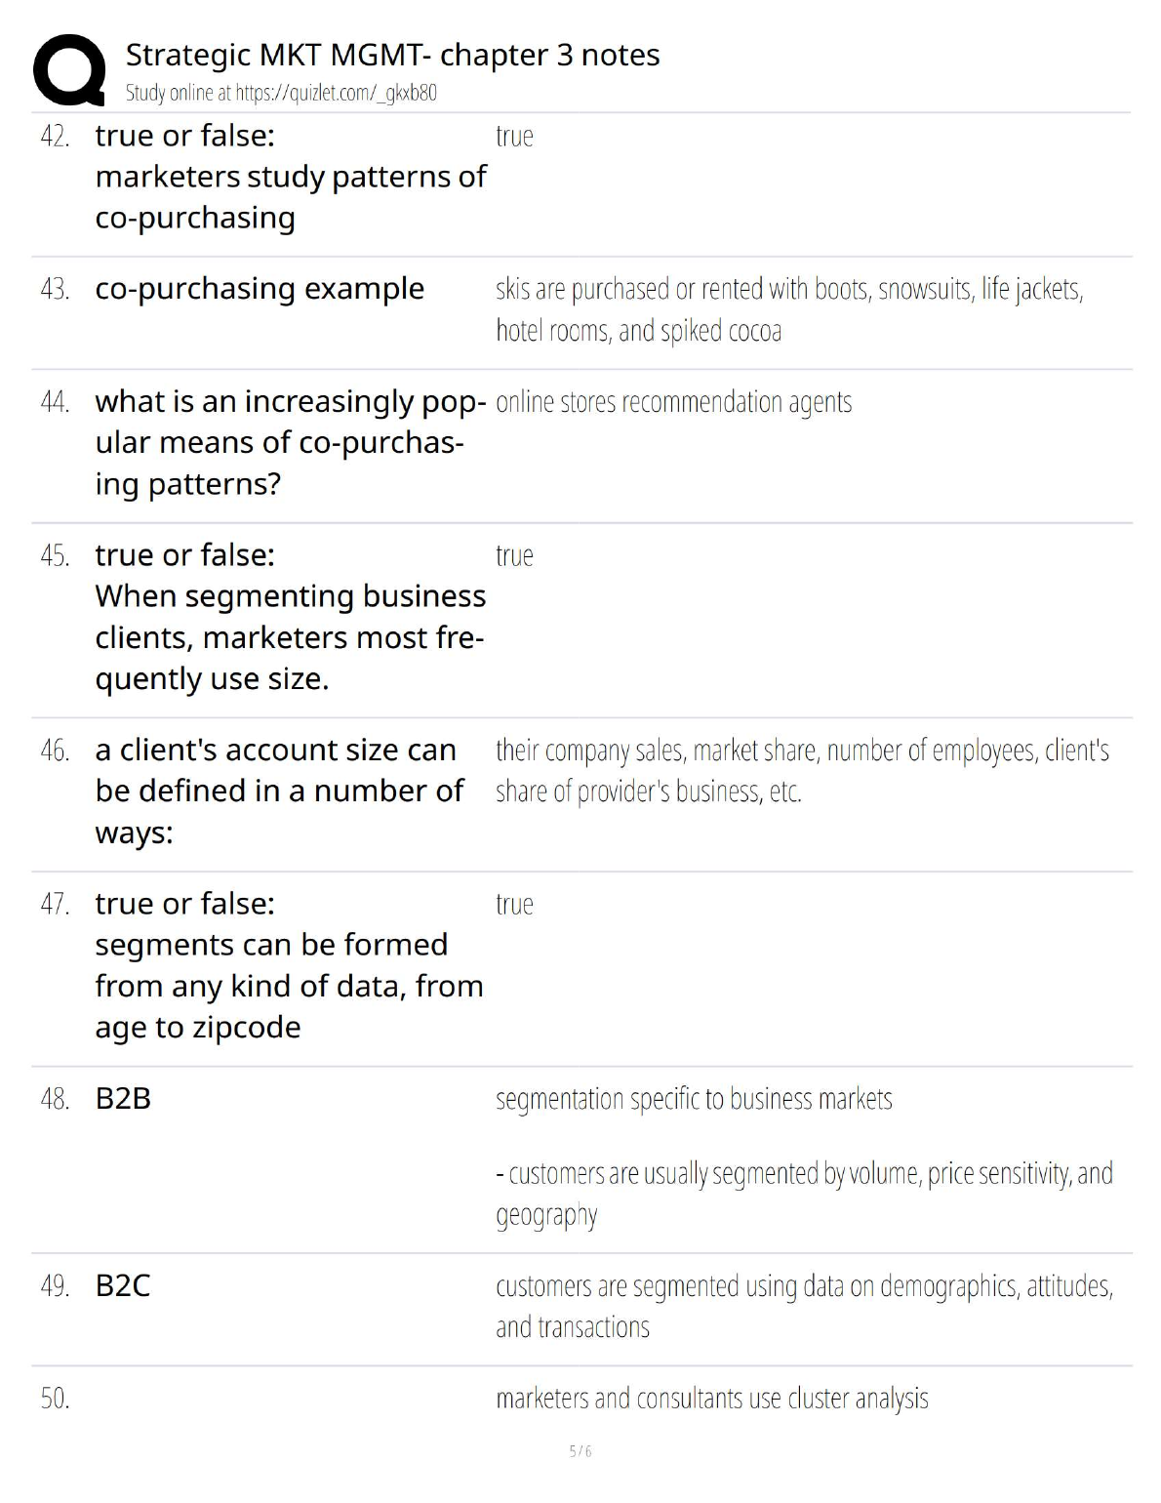Select the cluster analysis definition text
The image size is (1161, 1503).
711,1399
